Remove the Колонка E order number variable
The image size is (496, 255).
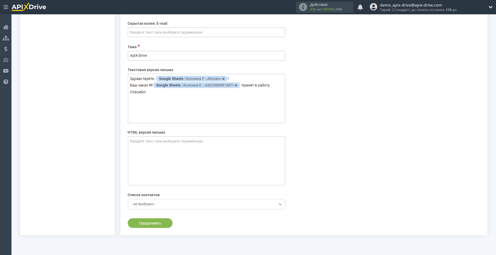(x=236, y=85)
